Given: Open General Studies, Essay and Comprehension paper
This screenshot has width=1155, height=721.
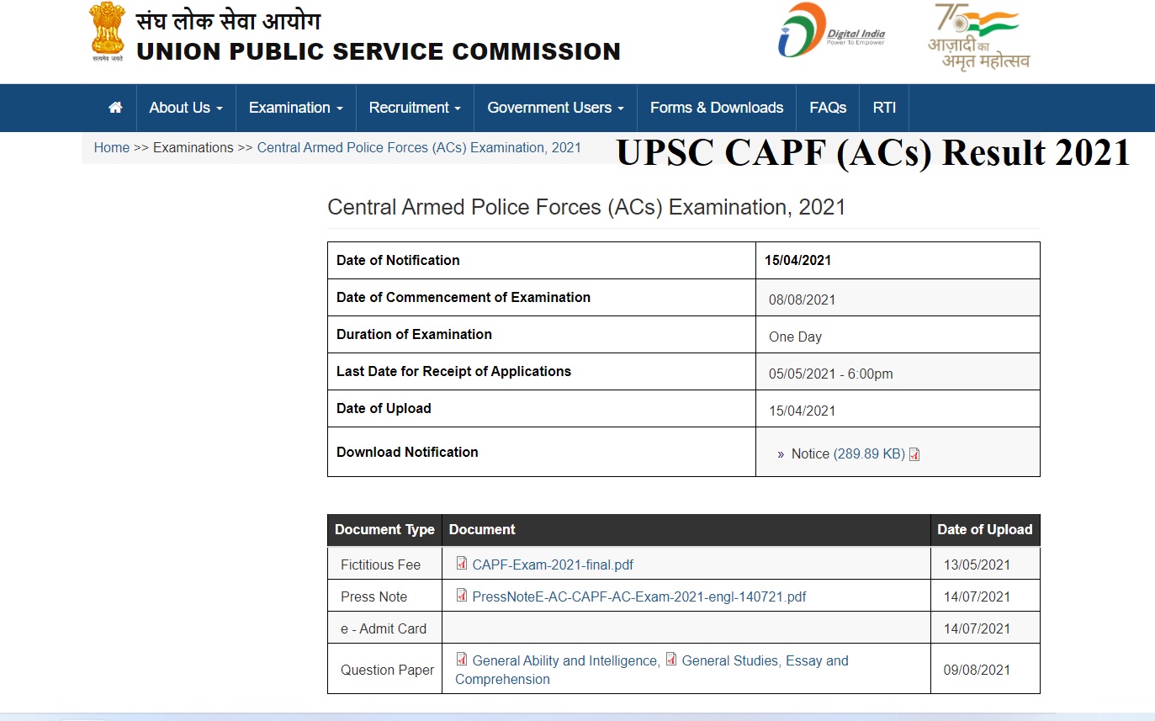Looking at the screenshot, I should pyautogui.click(x=652, y=671).
